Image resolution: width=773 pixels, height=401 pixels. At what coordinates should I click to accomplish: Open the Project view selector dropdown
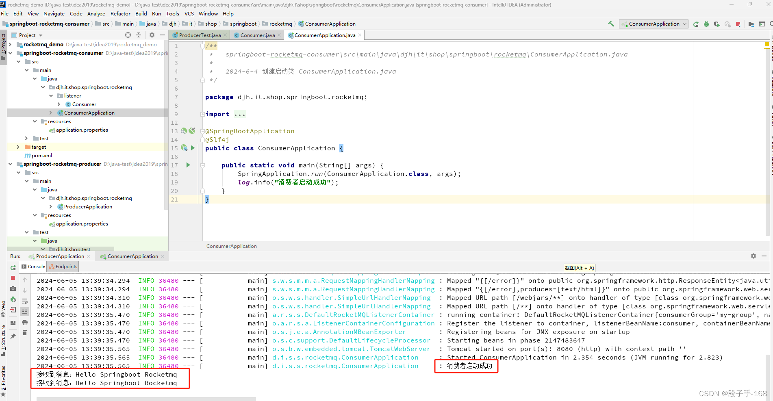click(27, 35)
